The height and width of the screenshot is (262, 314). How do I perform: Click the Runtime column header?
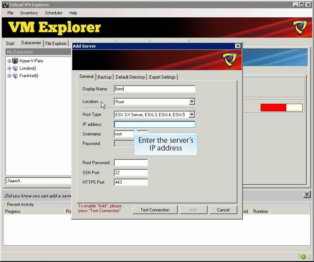[260, 211]
